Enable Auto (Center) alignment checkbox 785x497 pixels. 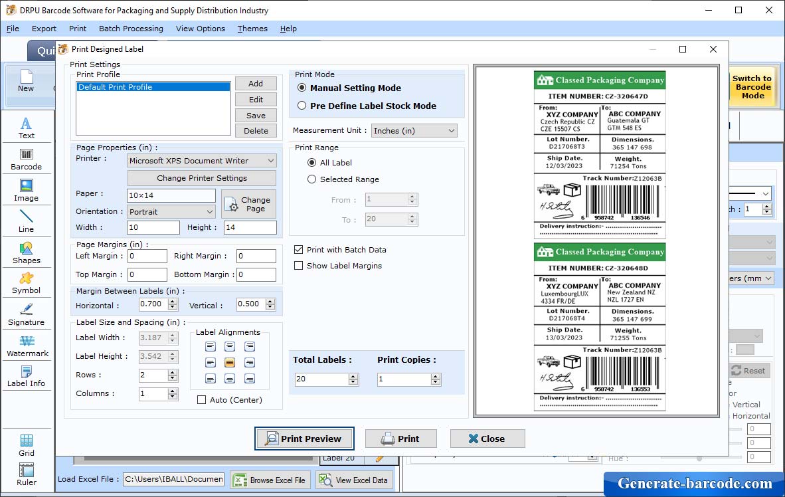(201, 400)
